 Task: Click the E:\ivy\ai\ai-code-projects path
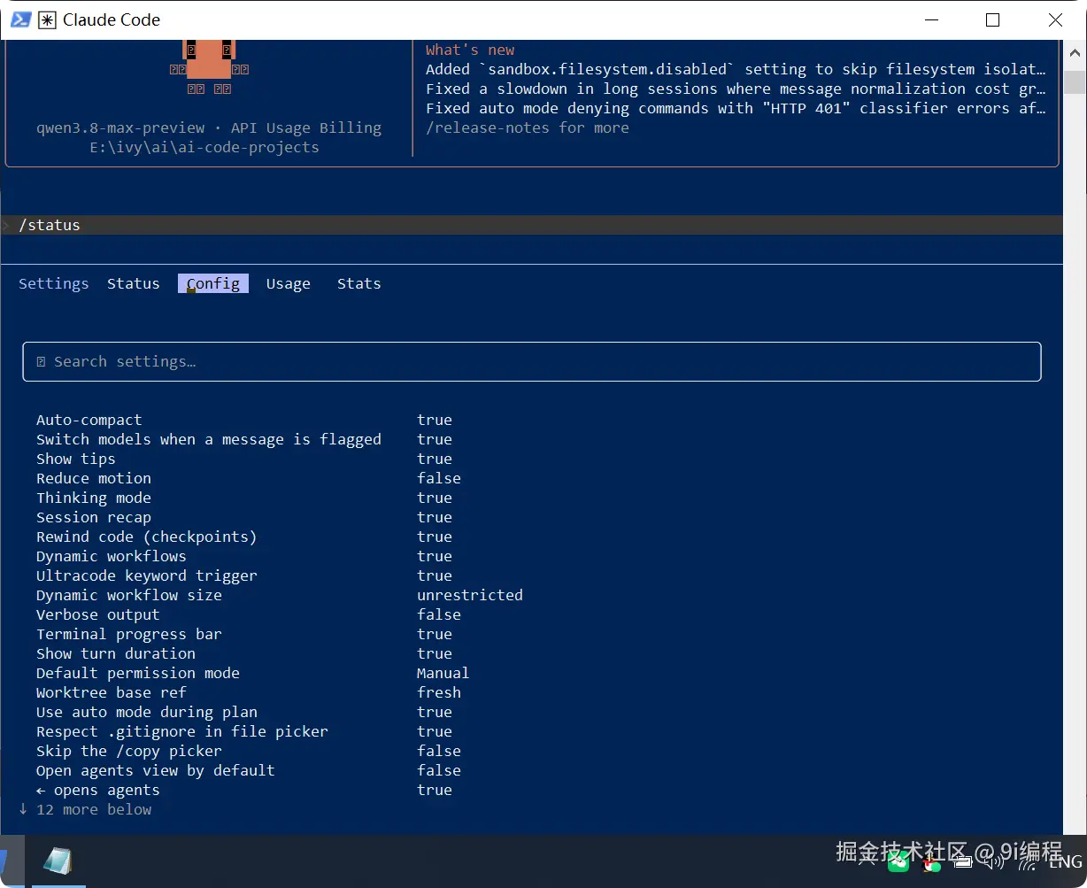coord(204,147)
